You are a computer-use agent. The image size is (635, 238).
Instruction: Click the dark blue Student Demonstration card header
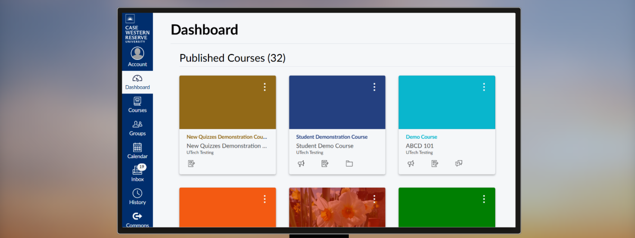click(x=337, y=102)
